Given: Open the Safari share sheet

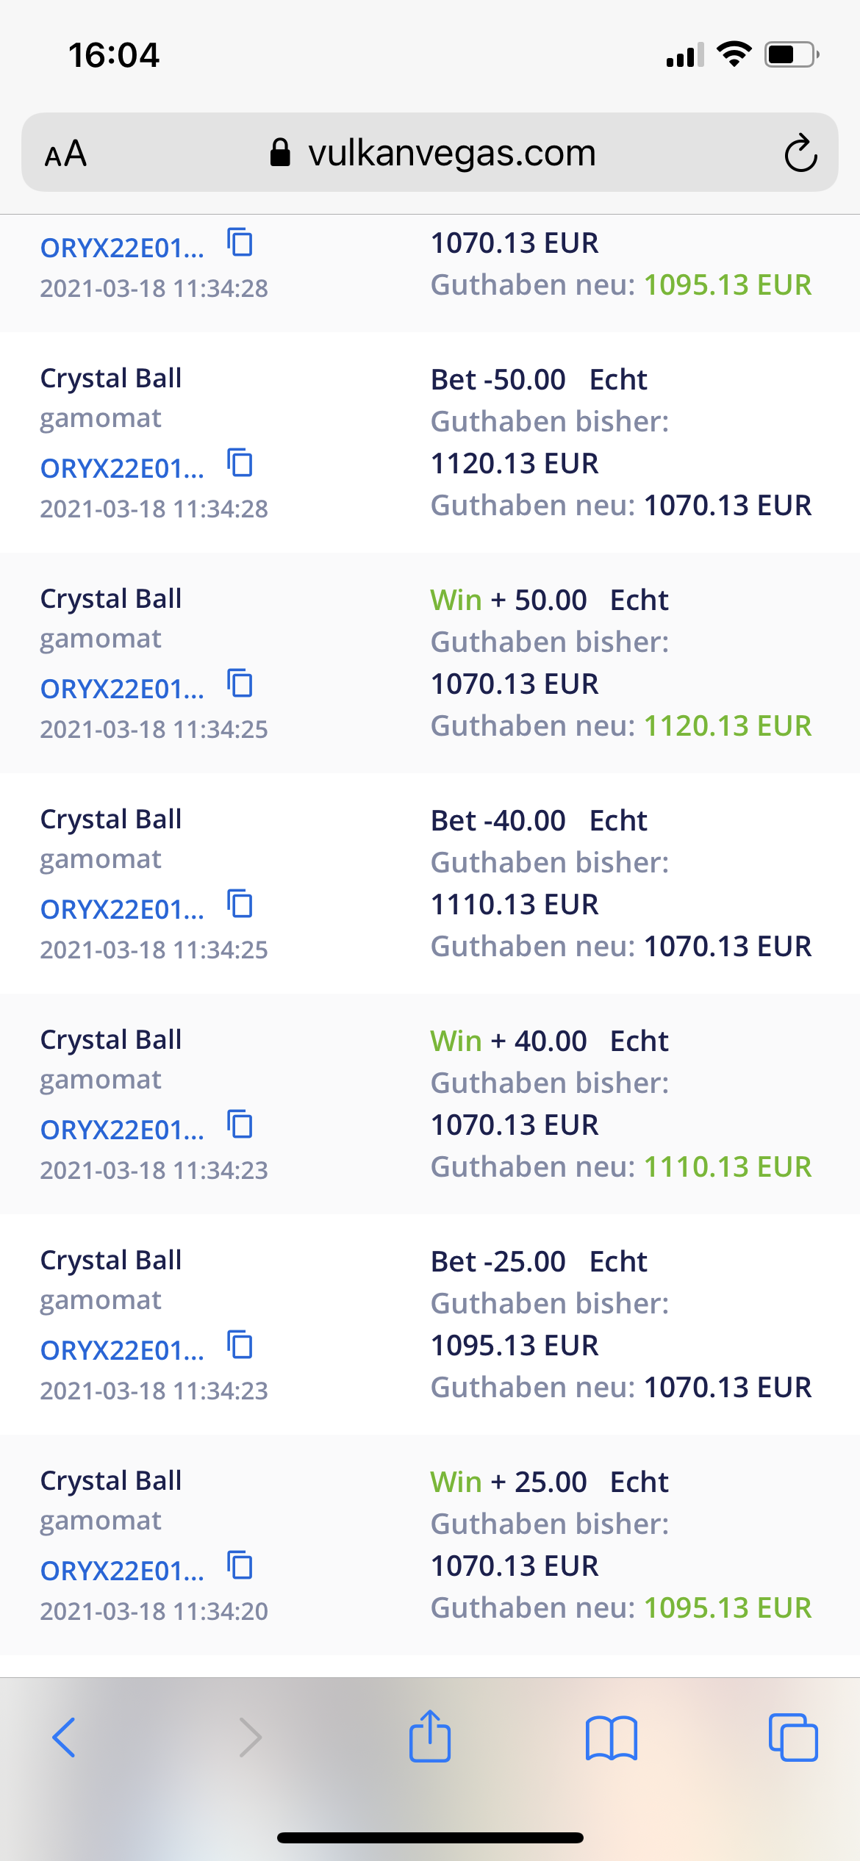Looking at the screenshot, I should [430, 1736].
